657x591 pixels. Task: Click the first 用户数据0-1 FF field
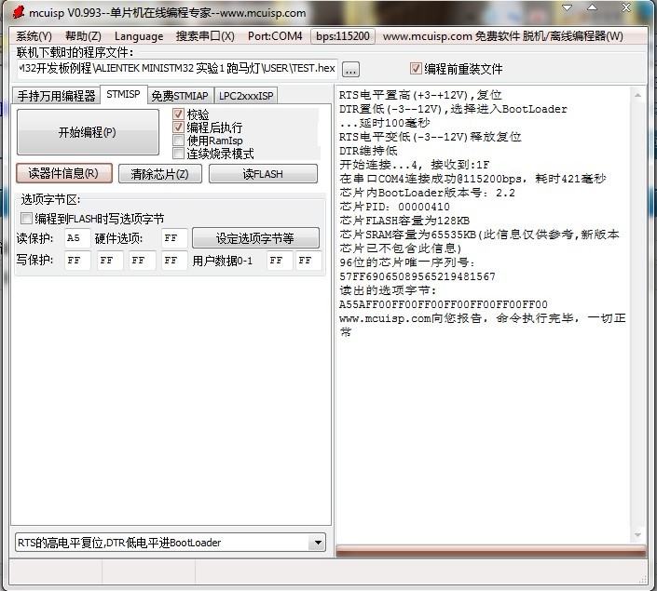pos(280,261)
